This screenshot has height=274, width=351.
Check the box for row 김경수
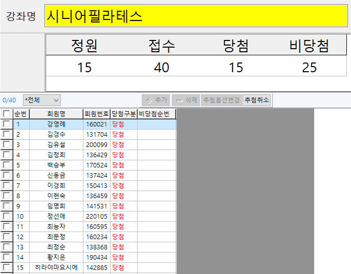click(x=7, y=134)
